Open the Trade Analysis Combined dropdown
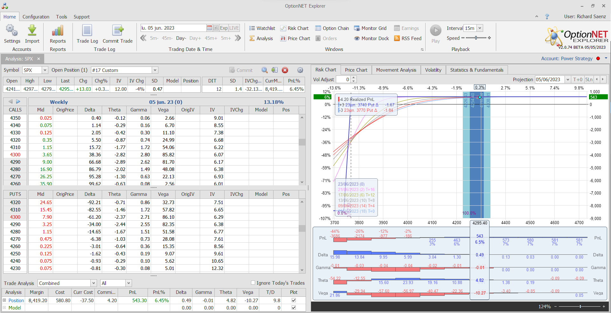This screenshot has width=611, height=313. pos(94,283)
